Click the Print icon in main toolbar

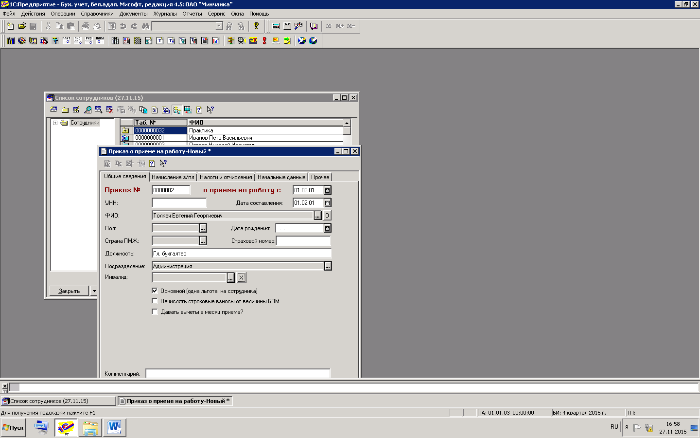86,26
